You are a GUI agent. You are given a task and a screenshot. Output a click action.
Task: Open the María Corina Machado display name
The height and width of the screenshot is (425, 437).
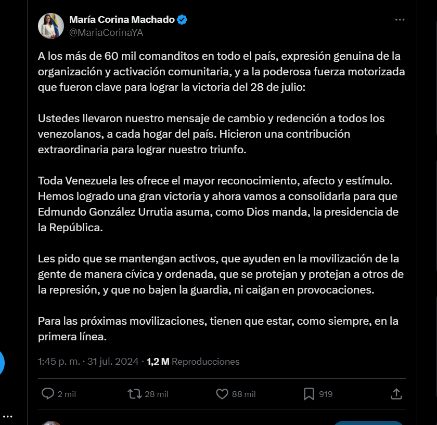[122, 19]
